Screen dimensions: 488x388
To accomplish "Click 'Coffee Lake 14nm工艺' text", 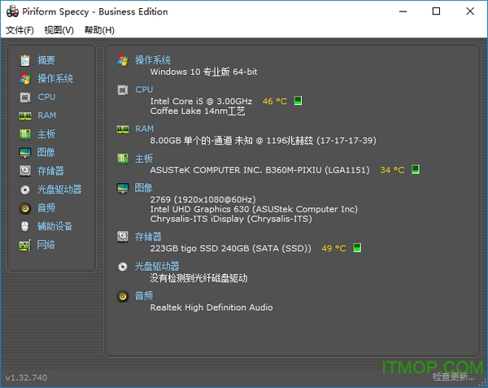I will point(198,111).
